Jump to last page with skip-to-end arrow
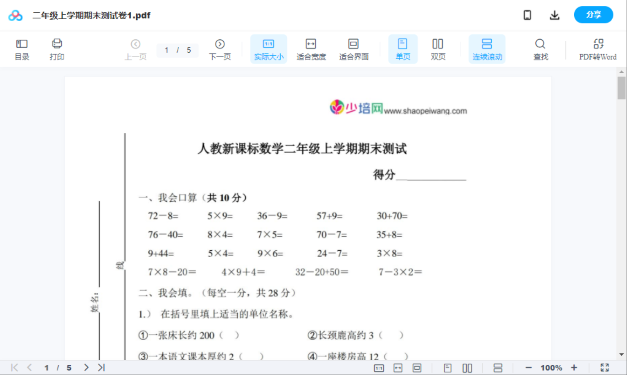This screenshot has height=375, width=627. pyautogui.click(x=101, y=367)
